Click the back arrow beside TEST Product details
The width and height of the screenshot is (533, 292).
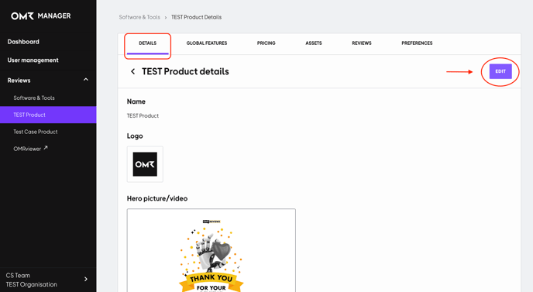click(x=133, y=71)
